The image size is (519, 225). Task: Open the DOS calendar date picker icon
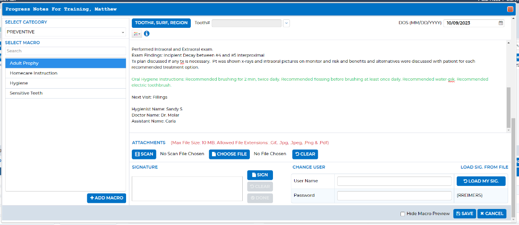click(x=501, y=23)
